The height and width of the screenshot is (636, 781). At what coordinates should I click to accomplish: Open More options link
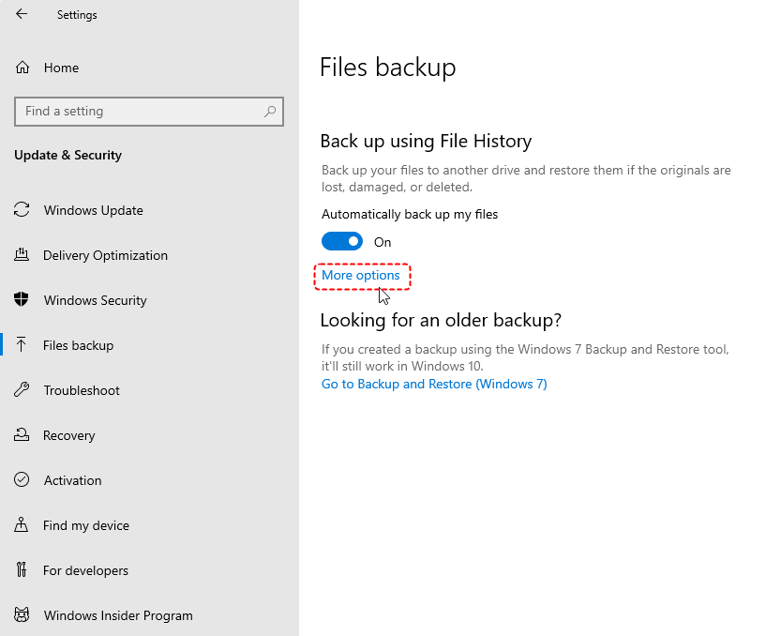(x=361, y=275)
